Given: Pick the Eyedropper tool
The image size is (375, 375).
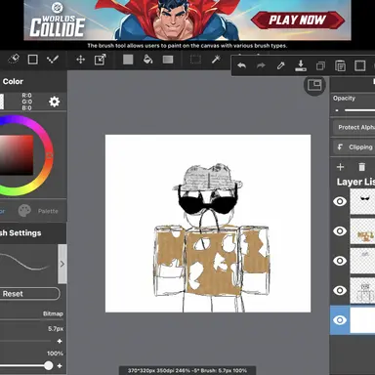Looking at the screenshot, I should click(280, 65).
